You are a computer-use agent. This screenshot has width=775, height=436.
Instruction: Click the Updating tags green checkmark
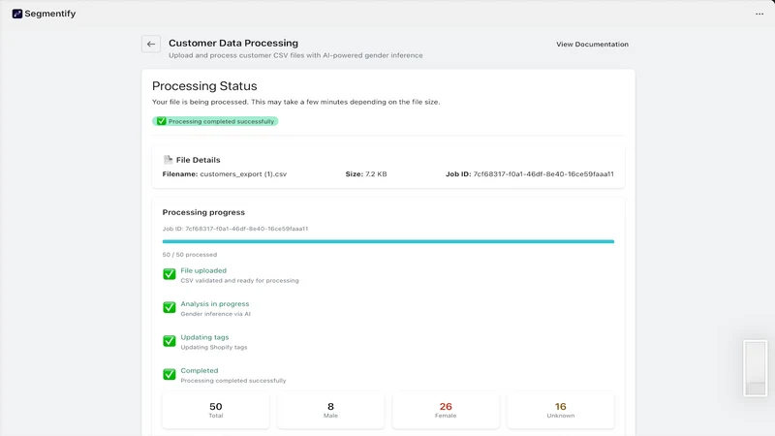pyautogui.click(x=169, y=341)
